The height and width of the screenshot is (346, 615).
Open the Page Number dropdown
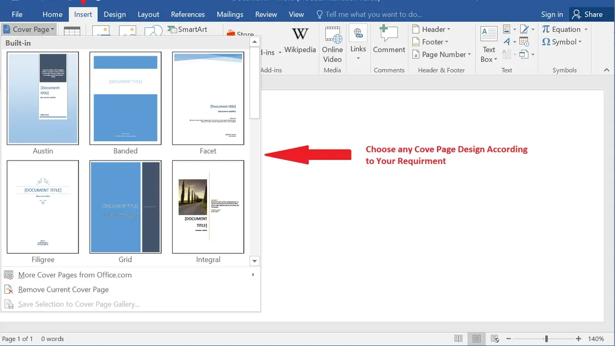[442, 54]
